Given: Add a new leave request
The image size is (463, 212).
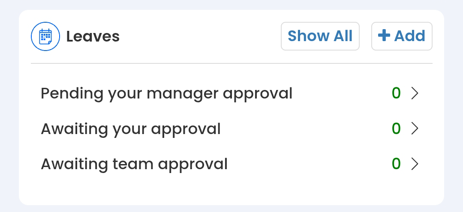Looking at the screenshot, I should click(x=402, y=36).
